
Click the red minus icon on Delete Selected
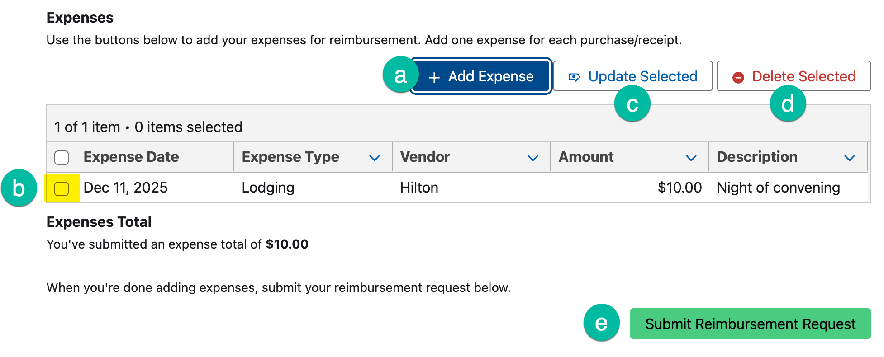(x=738, y=77)
